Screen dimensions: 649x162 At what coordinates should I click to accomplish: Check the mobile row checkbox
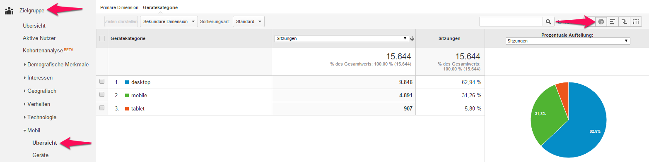[102, 95]
